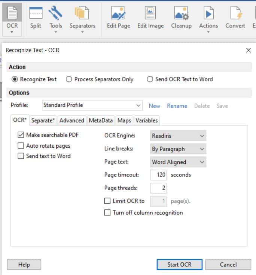Image resolution: width=256 pixels, height=275 pixels.
Task: Open the OCR Engine Readiris dropdown
Action: (x=178, y=136)
